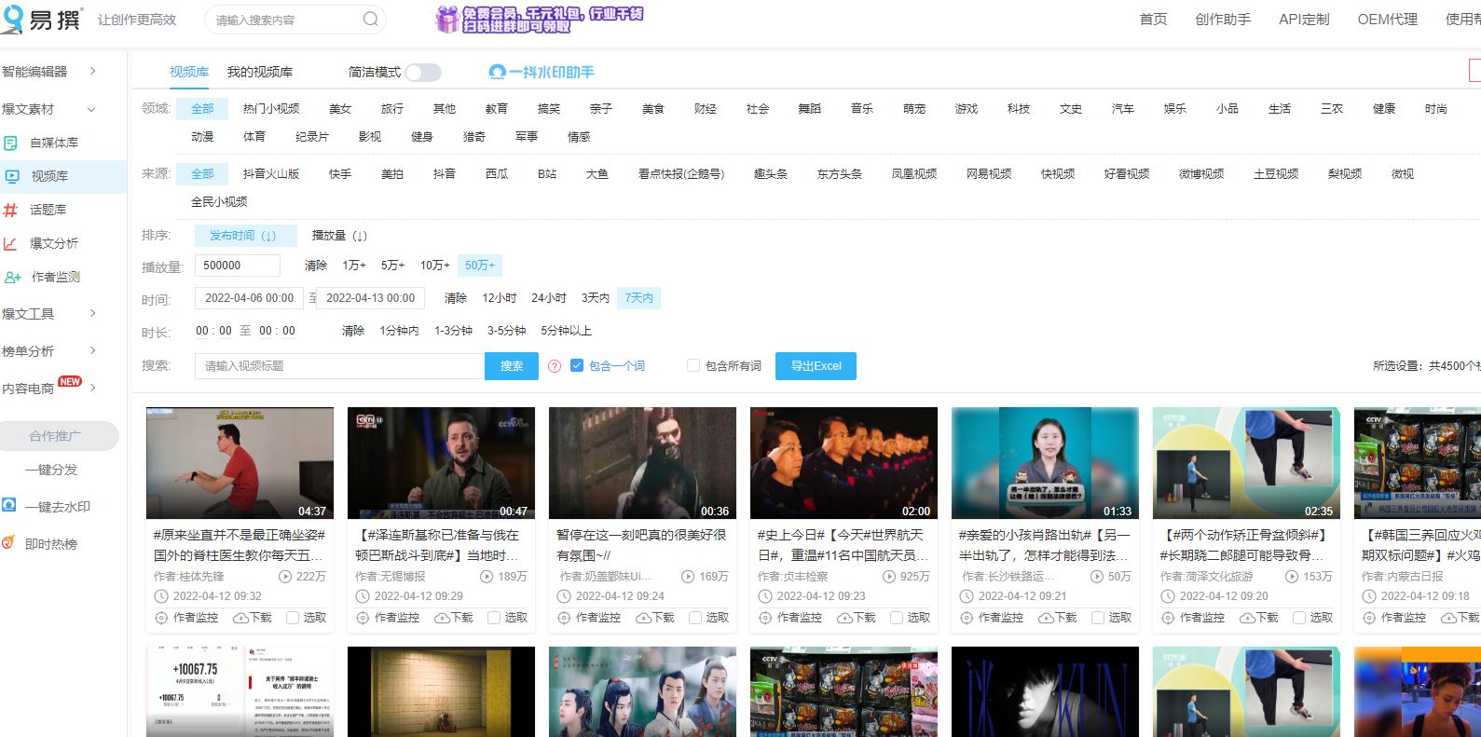Click the 一抖水印助手 logo

point(542,72)
